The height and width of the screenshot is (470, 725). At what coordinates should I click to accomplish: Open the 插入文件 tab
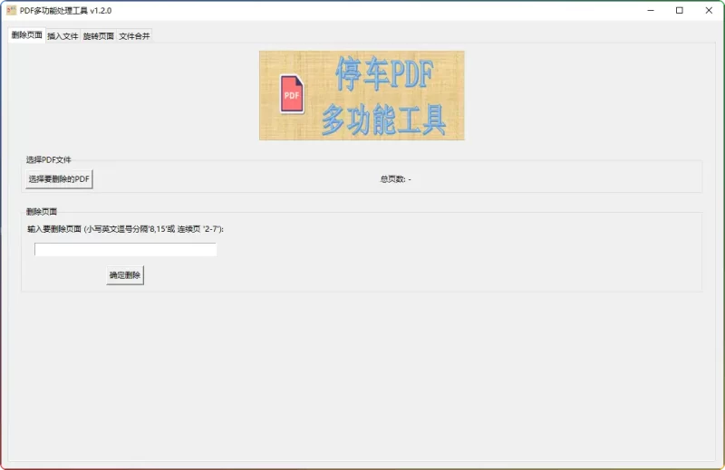pyautogui.click(x=63, y=36)
